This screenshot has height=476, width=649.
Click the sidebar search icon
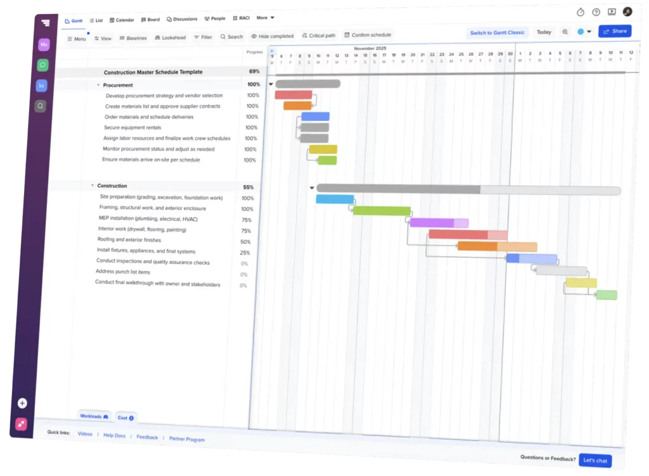point(41,106)
